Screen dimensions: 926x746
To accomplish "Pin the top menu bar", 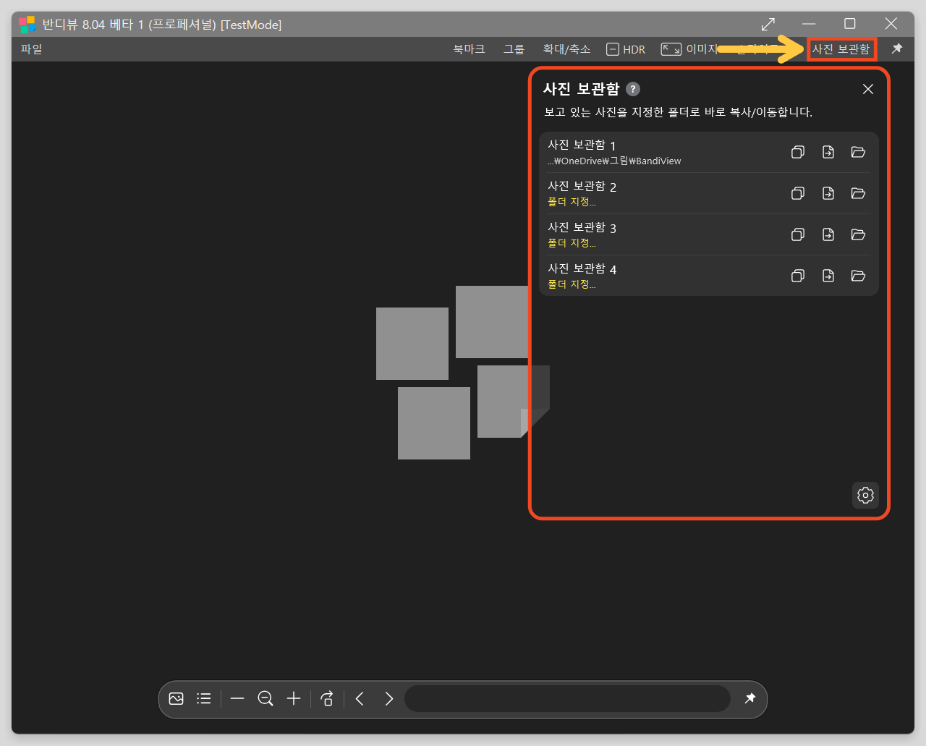I will coord(897,48).
